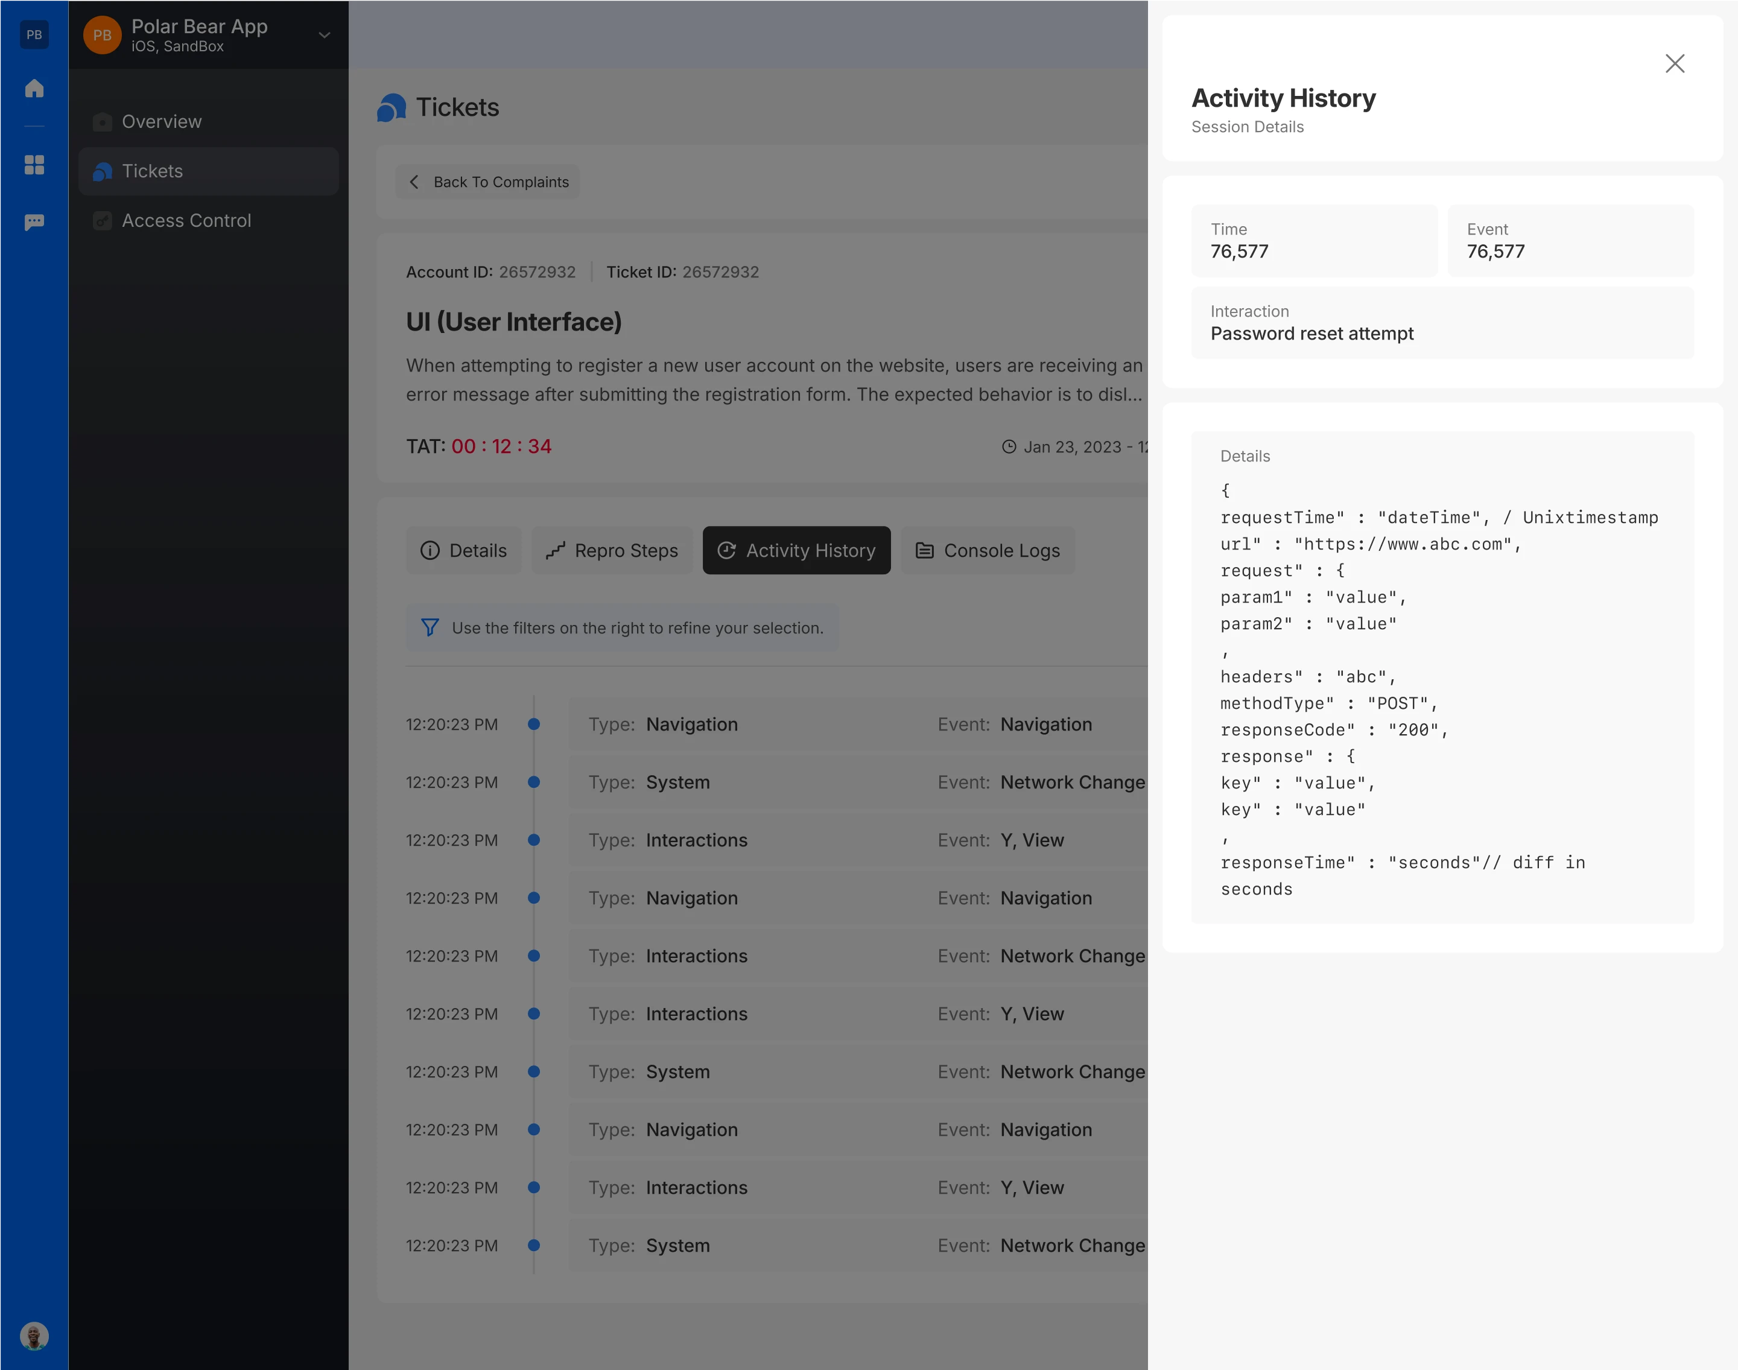Open the last System Network Change event

tap(857, 1245)
